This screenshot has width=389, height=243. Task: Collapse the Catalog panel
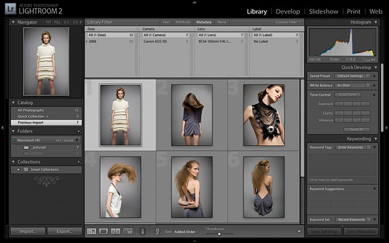tap(13, 102)
